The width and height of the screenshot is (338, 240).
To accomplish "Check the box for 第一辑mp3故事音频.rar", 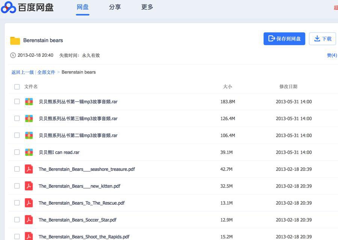I will (17, 101).
